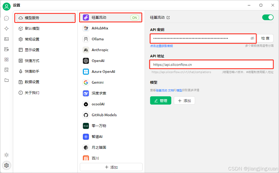Open the 数据设置 settings section
Screen dimensions: 279x173
(x=45, y=82)
